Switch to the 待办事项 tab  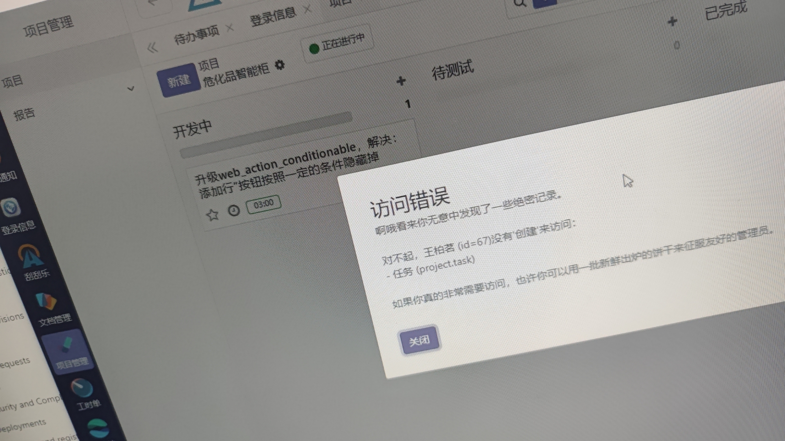[196, 34]
